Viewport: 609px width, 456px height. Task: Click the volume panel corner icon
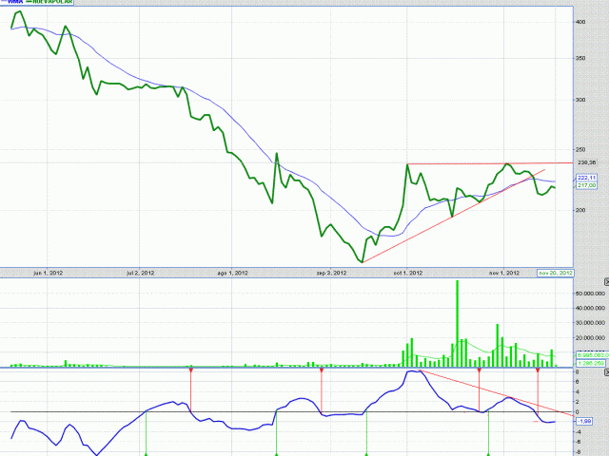[605, 282]
